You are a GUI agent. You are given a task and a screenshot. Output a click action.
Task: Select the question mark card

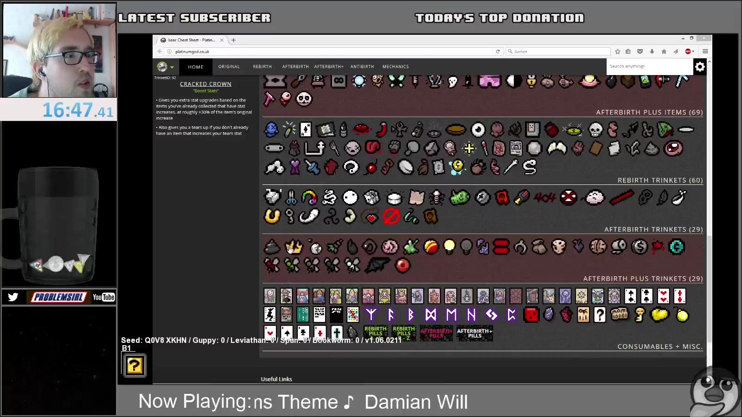[600, 315]
